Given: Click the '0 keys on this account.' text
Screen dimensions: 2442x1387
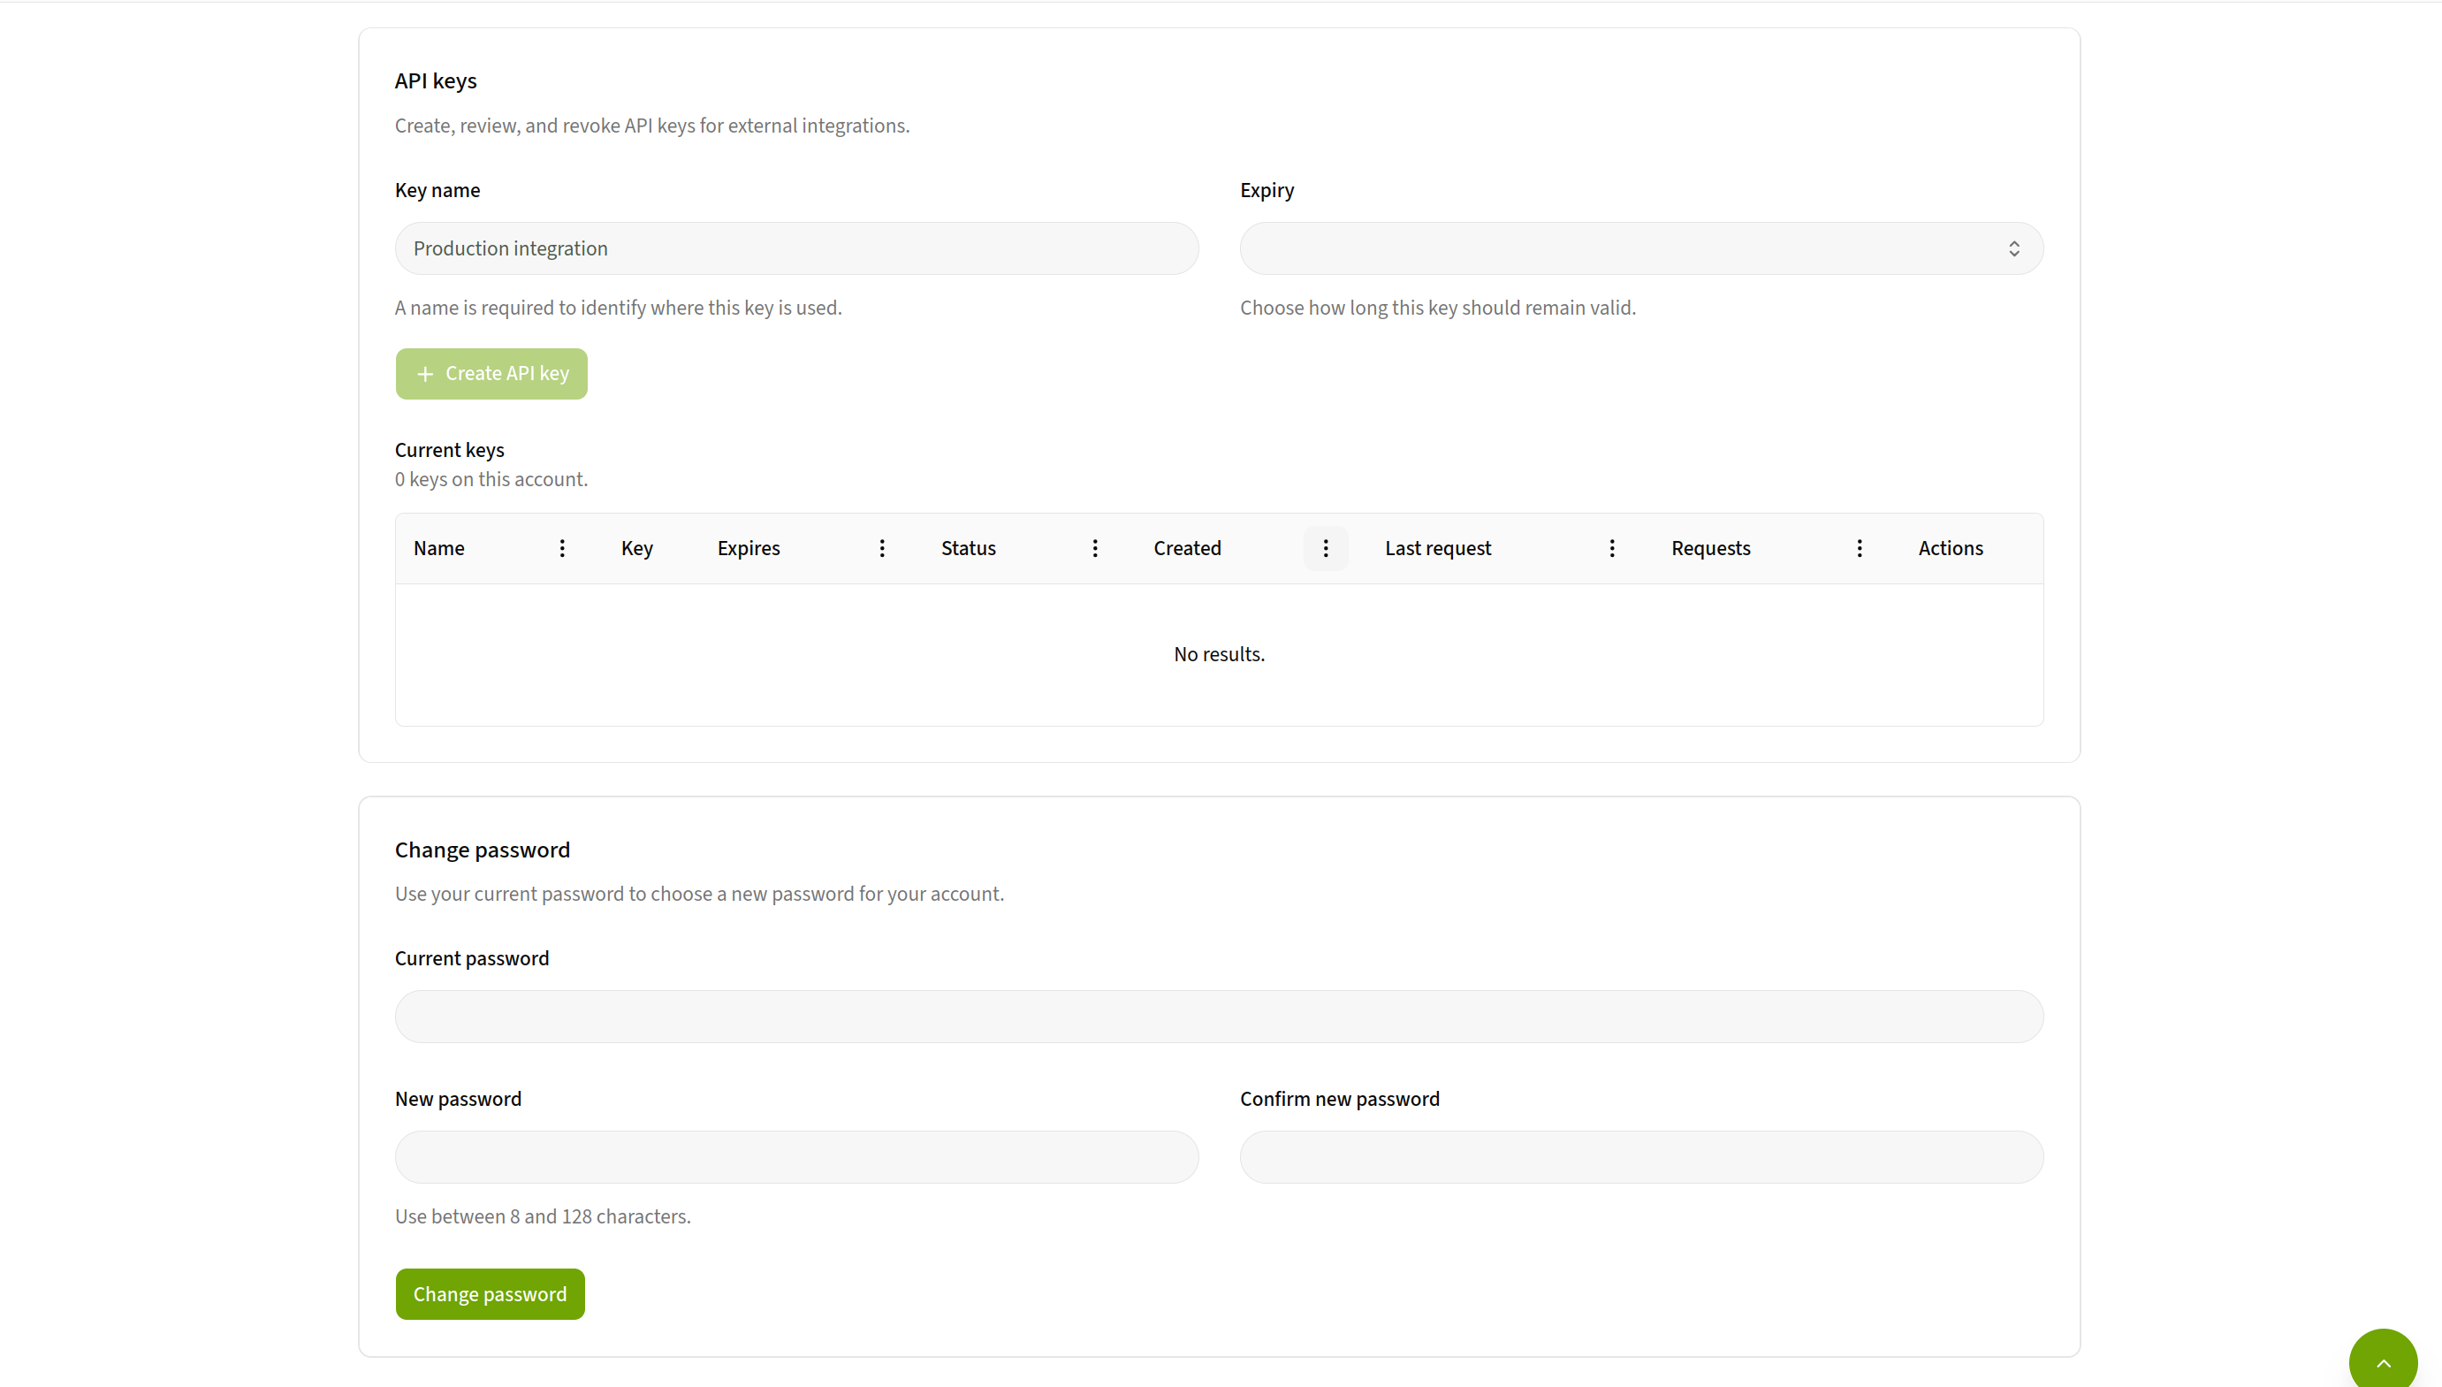Looking at the screenshot, I should tap(491, 479).
